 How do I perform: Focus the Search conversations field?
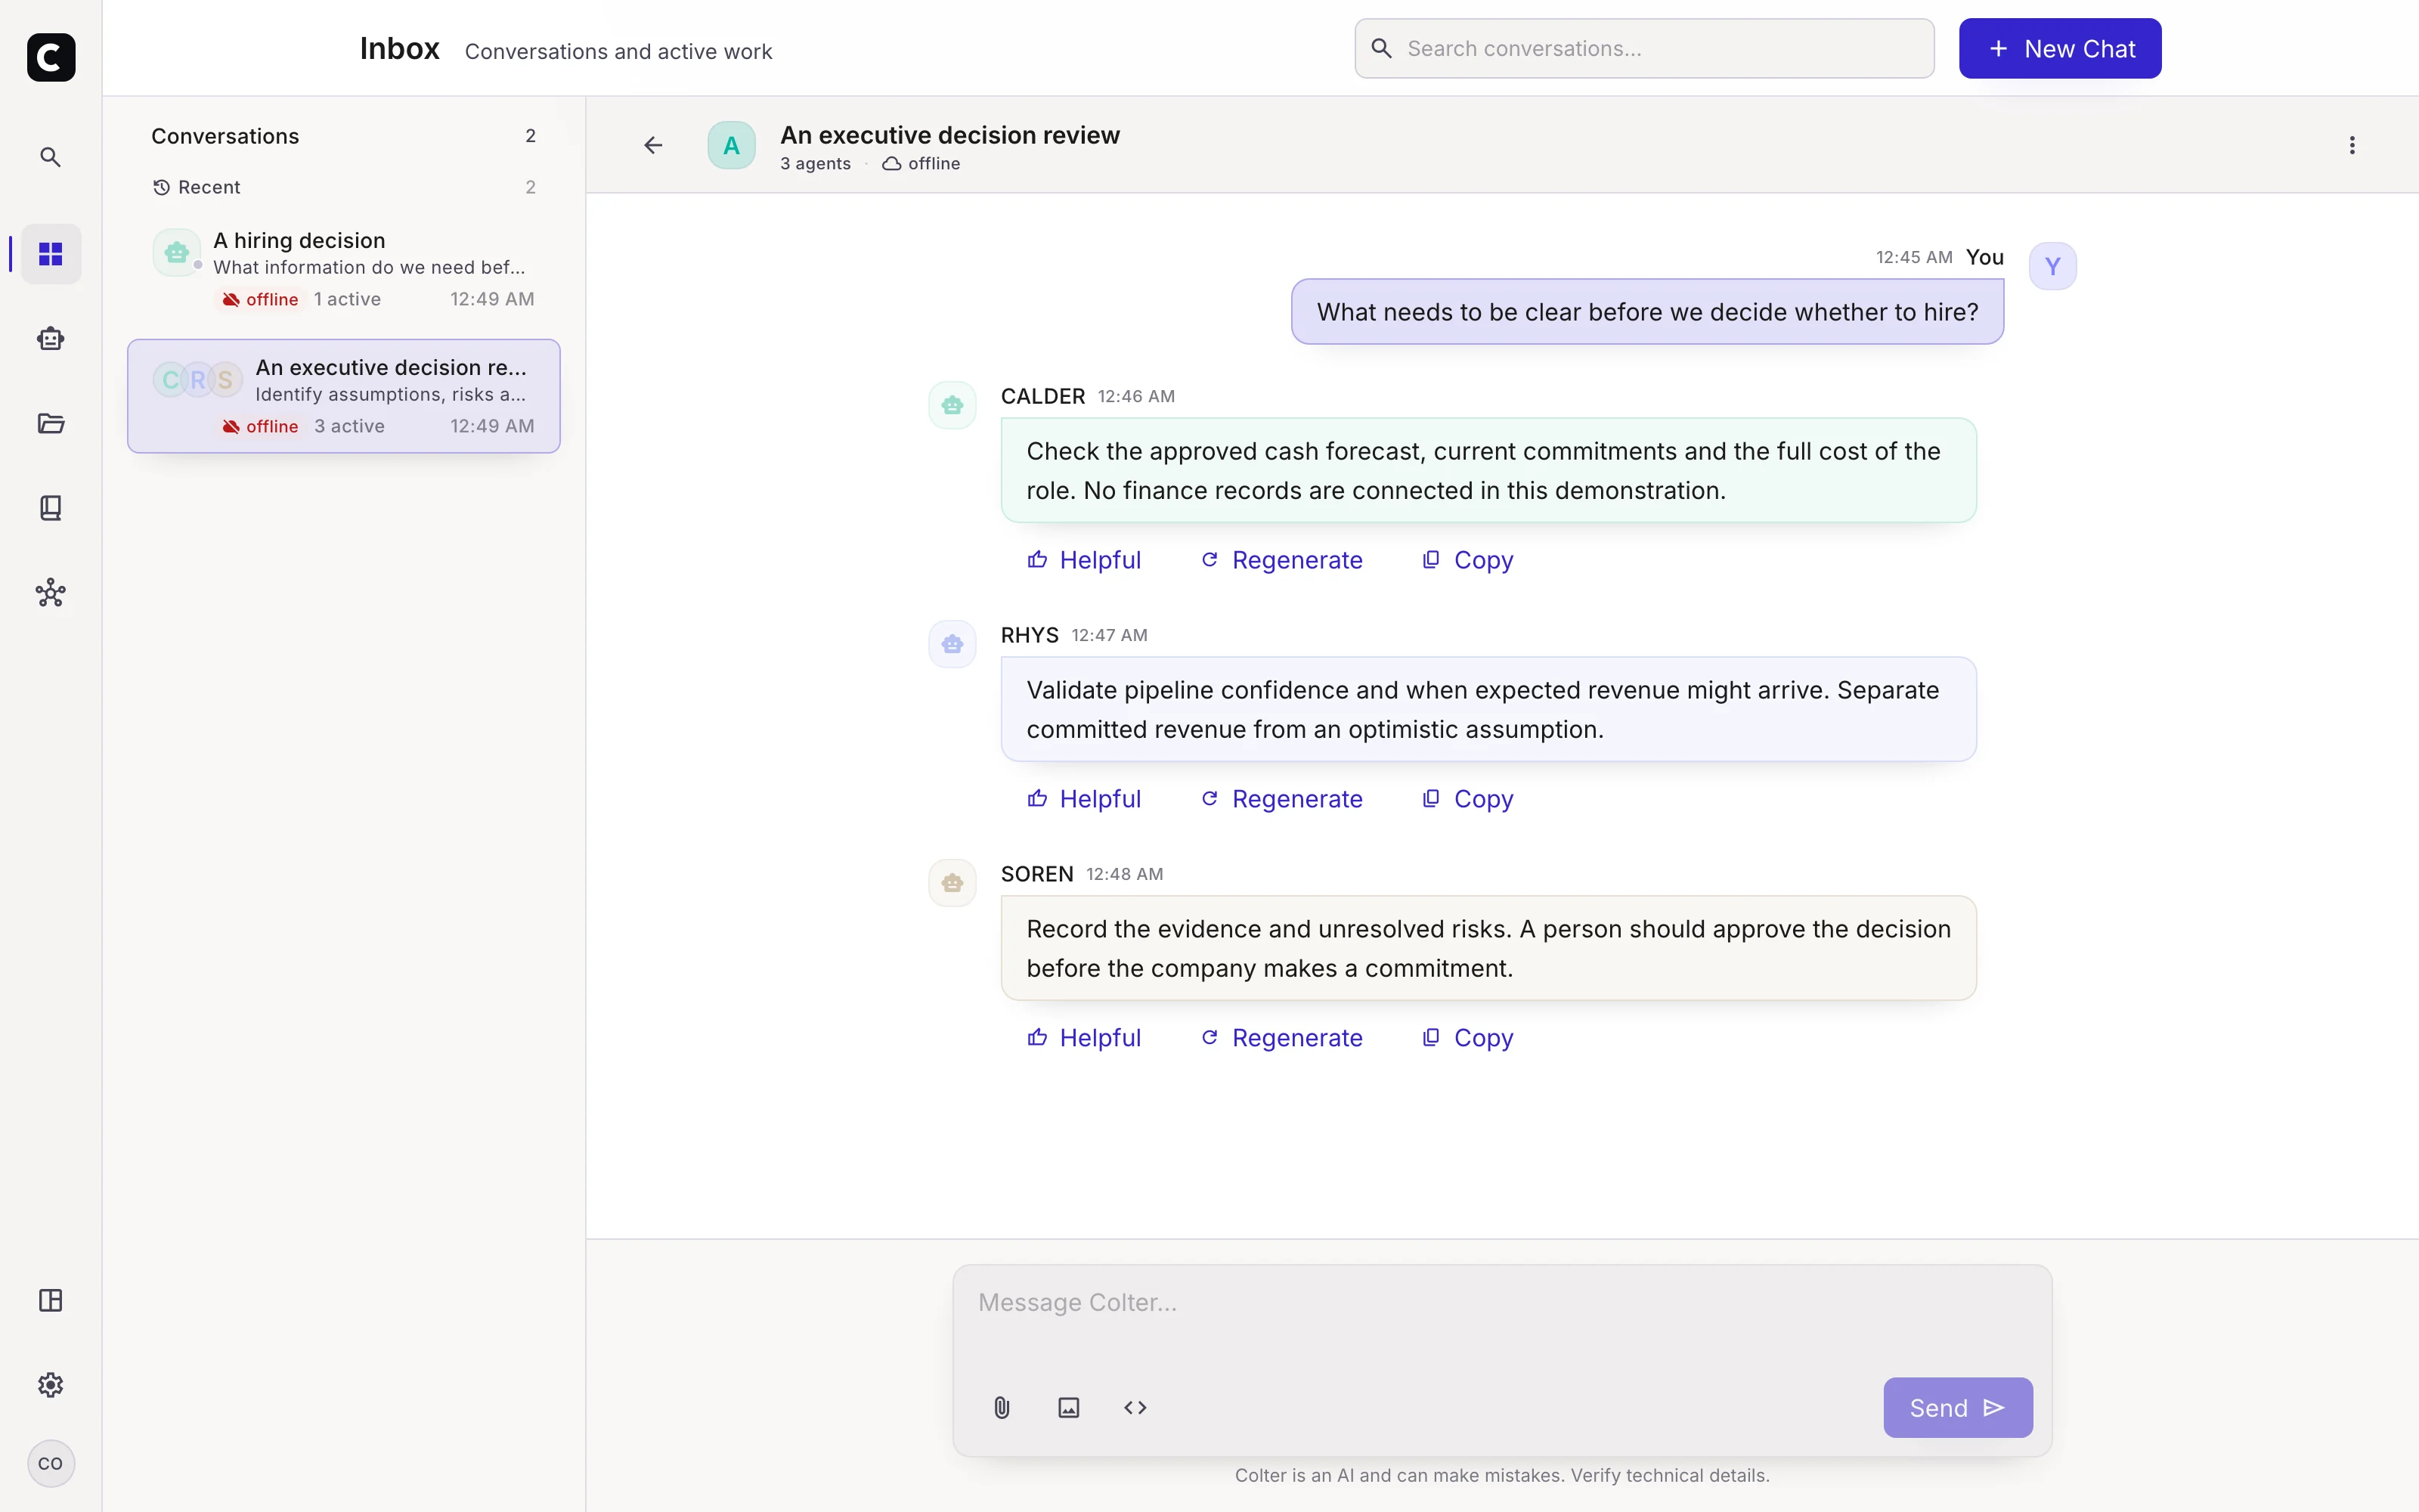tap(1644, 48)
